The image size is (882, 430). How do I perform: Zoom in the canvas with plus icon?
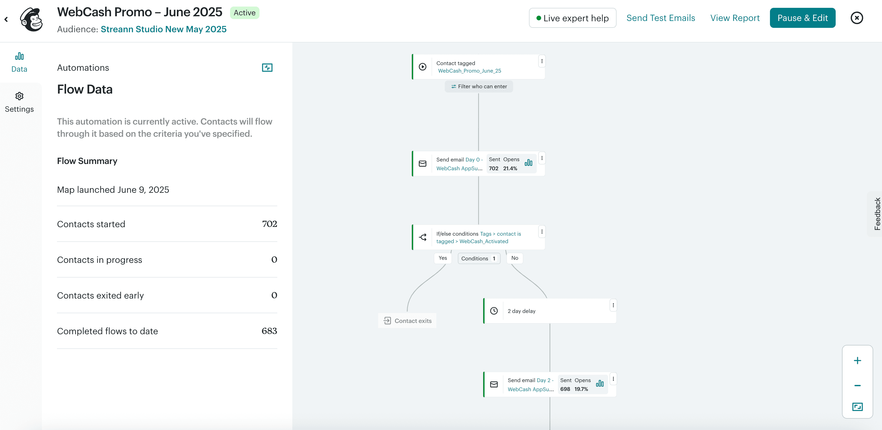coord(857,361)
